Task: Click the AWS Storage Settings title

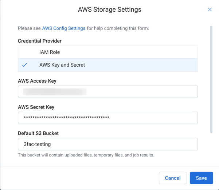Action: (x=110, y=9)
